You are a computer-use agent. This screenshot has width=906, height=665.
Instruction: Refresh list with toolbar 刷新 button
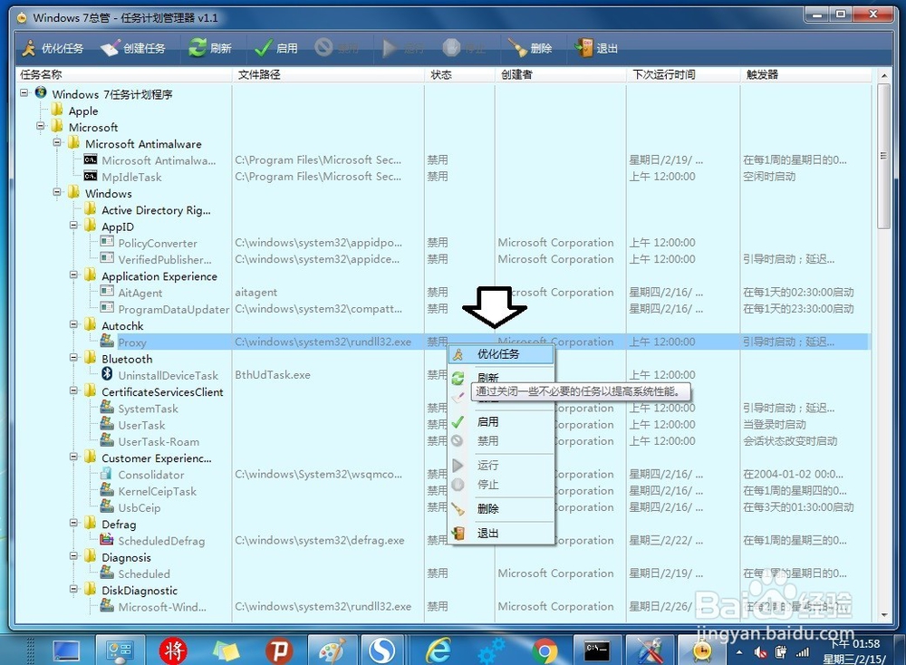210,48
